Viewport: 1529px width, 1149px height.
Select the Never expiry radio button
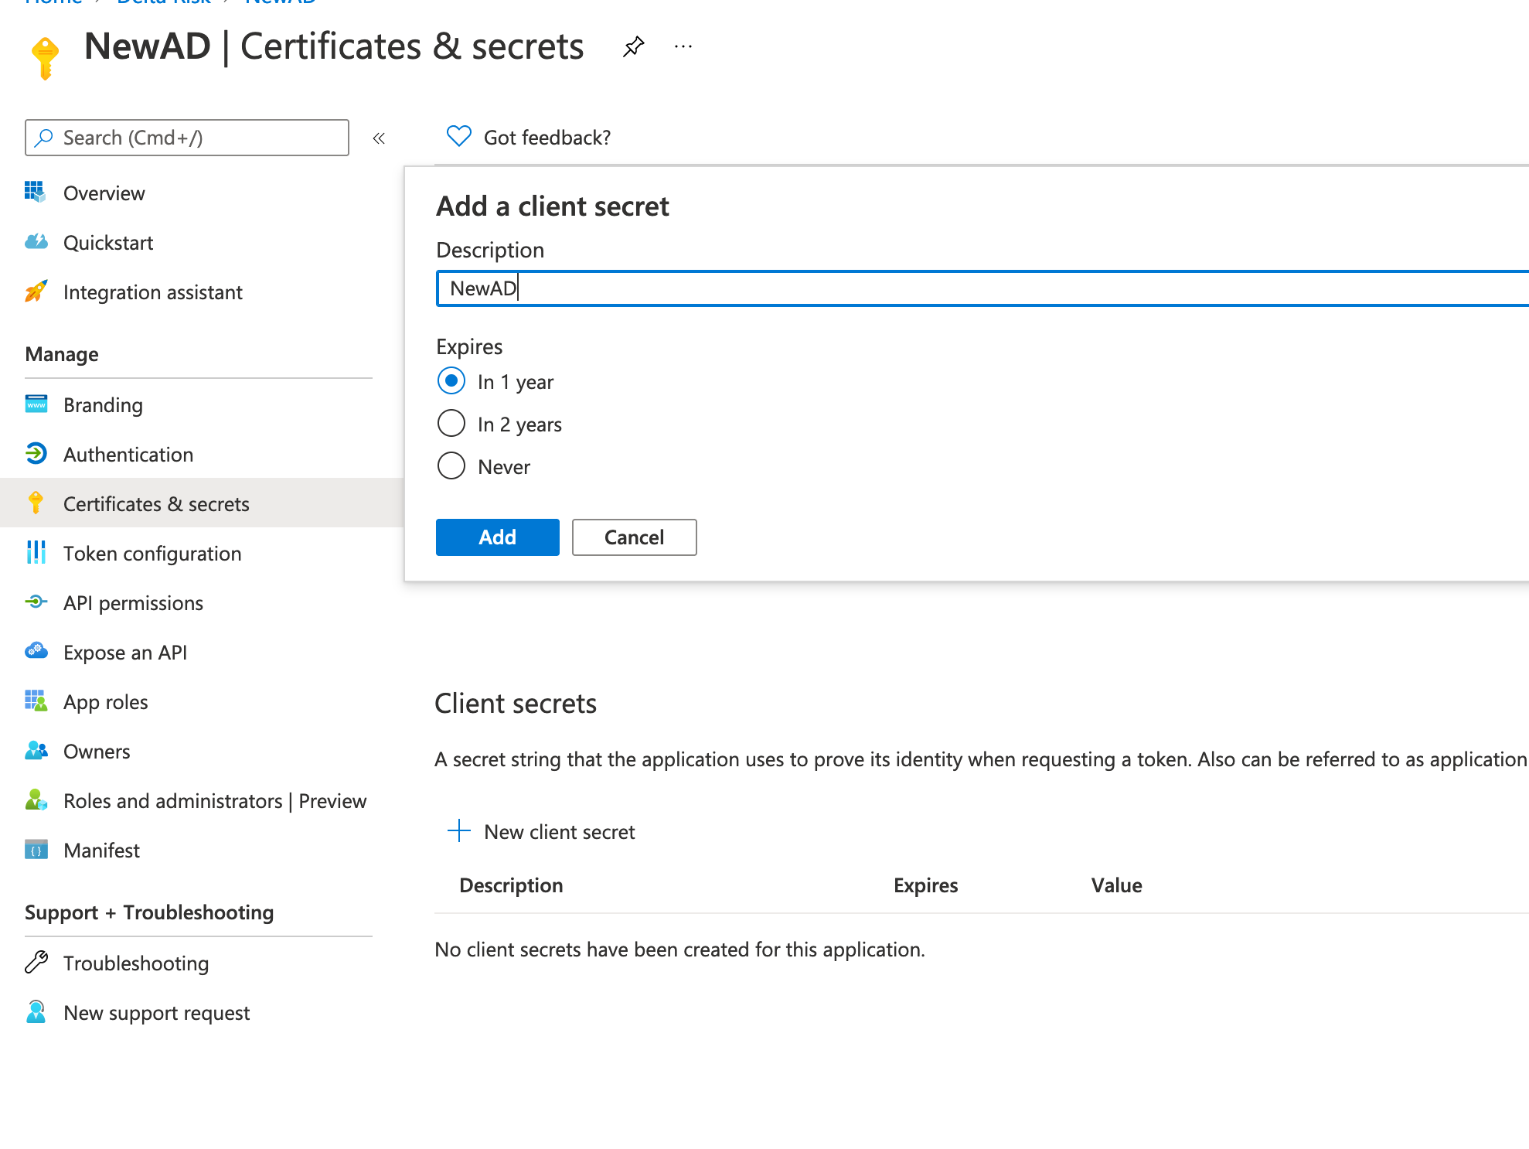(x=451, y=466)
